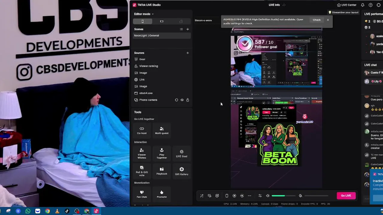Click Phone camera settings circle icon
Screen dimensions: 383x215
[177, 100]
